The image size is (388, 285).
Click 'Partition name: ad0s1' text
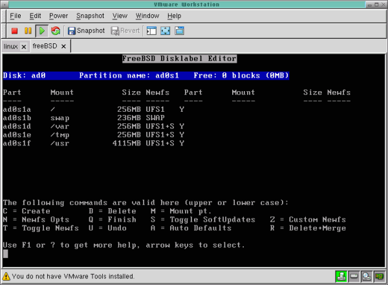(x=129, y=76)
